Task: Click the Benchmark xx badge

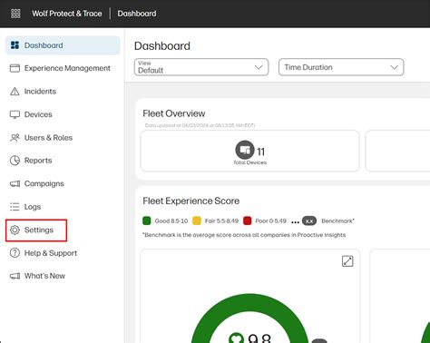Action: (x=309, y=221)
